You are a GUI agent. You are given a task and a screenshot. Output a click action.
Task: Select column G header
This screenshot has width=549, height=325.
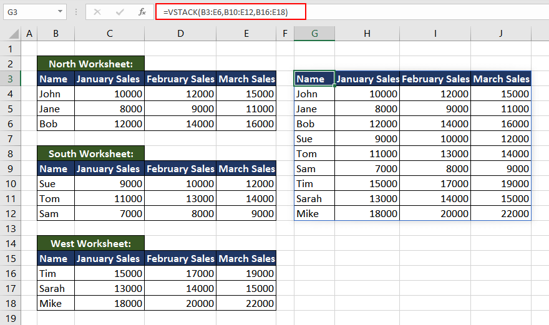click(314, 34)
